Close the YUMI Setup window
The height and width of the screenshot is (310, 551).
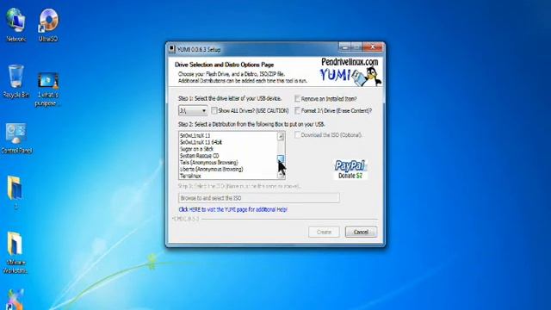373,46
